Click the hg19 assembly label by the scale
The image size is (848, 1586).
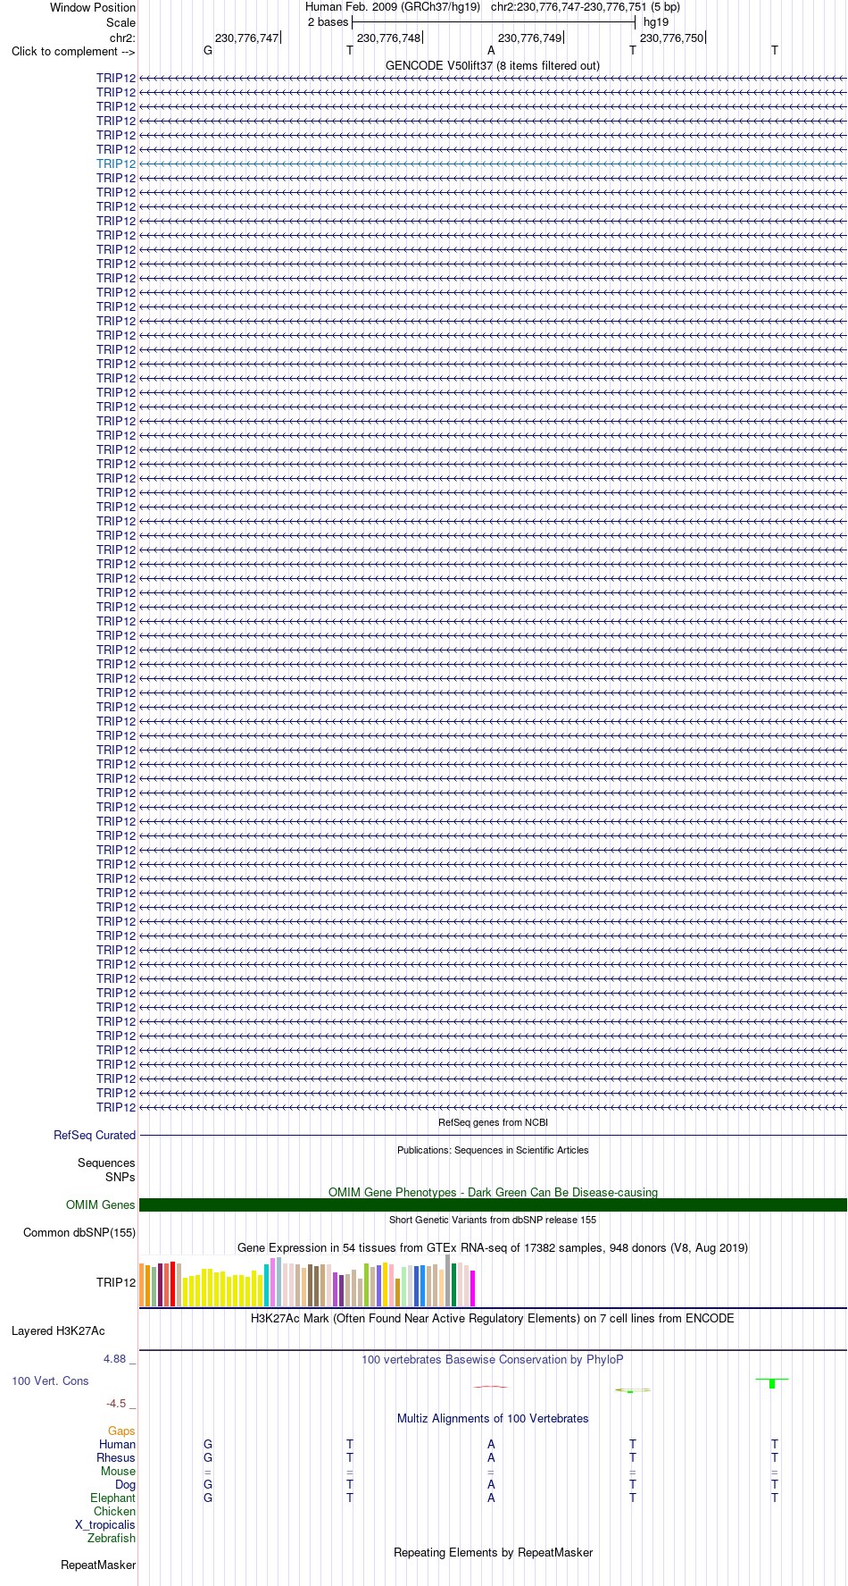tap(656, 22)
